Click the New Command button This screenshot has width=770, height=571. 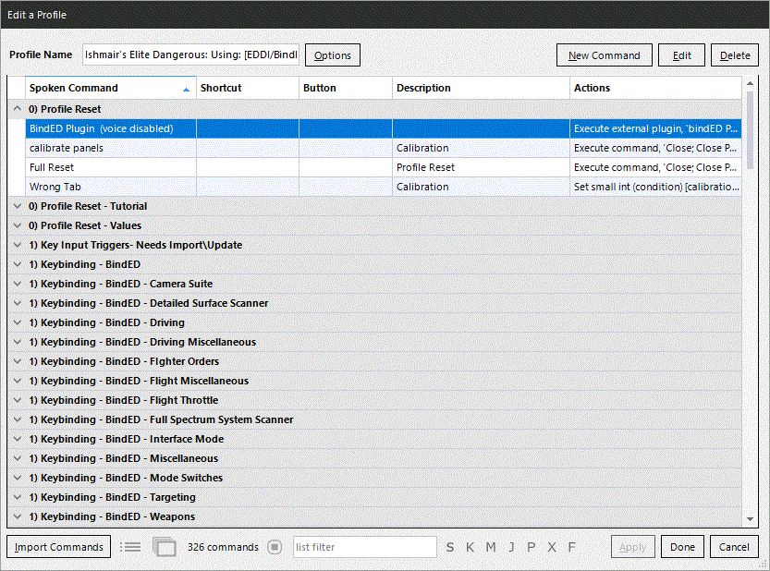(x=604, y=55)
